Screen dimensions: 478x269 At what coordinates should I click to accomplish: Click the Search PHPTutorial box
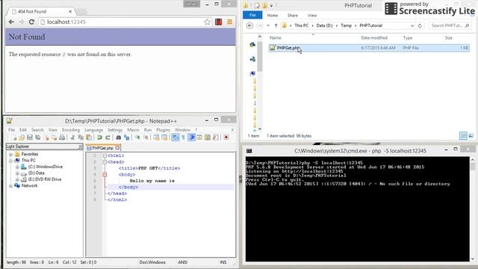click(x=450, y=25)
